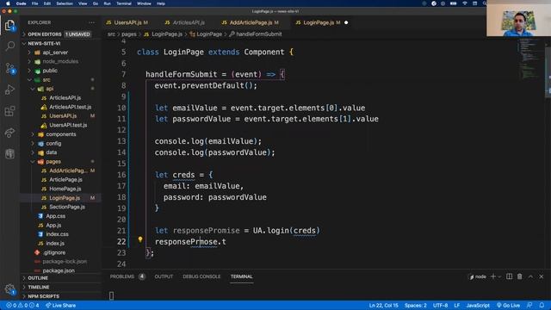The height and width of the screenshot is (310, 551).
Task: Click Spaces: 2 indentation setting
Action: click(x=415, y=306)
